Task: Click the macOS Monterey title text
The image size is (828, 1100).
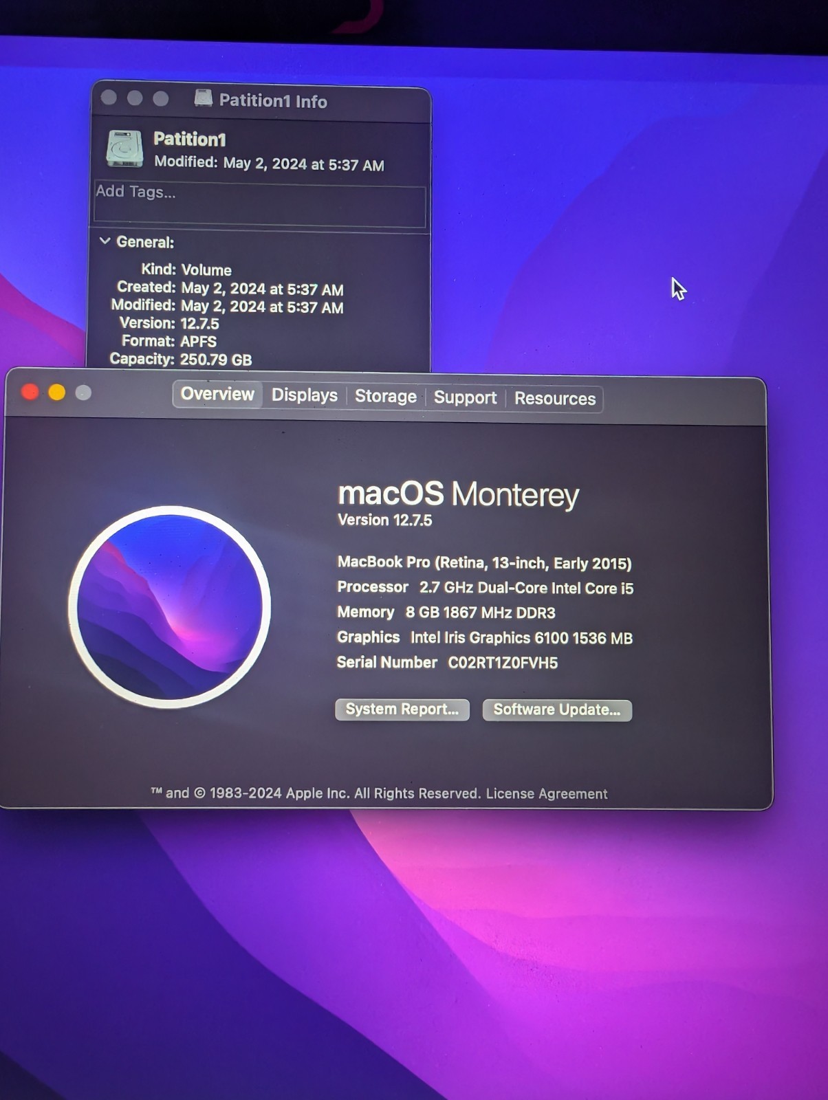Action: pyautogui.click(x=458, y=495)
